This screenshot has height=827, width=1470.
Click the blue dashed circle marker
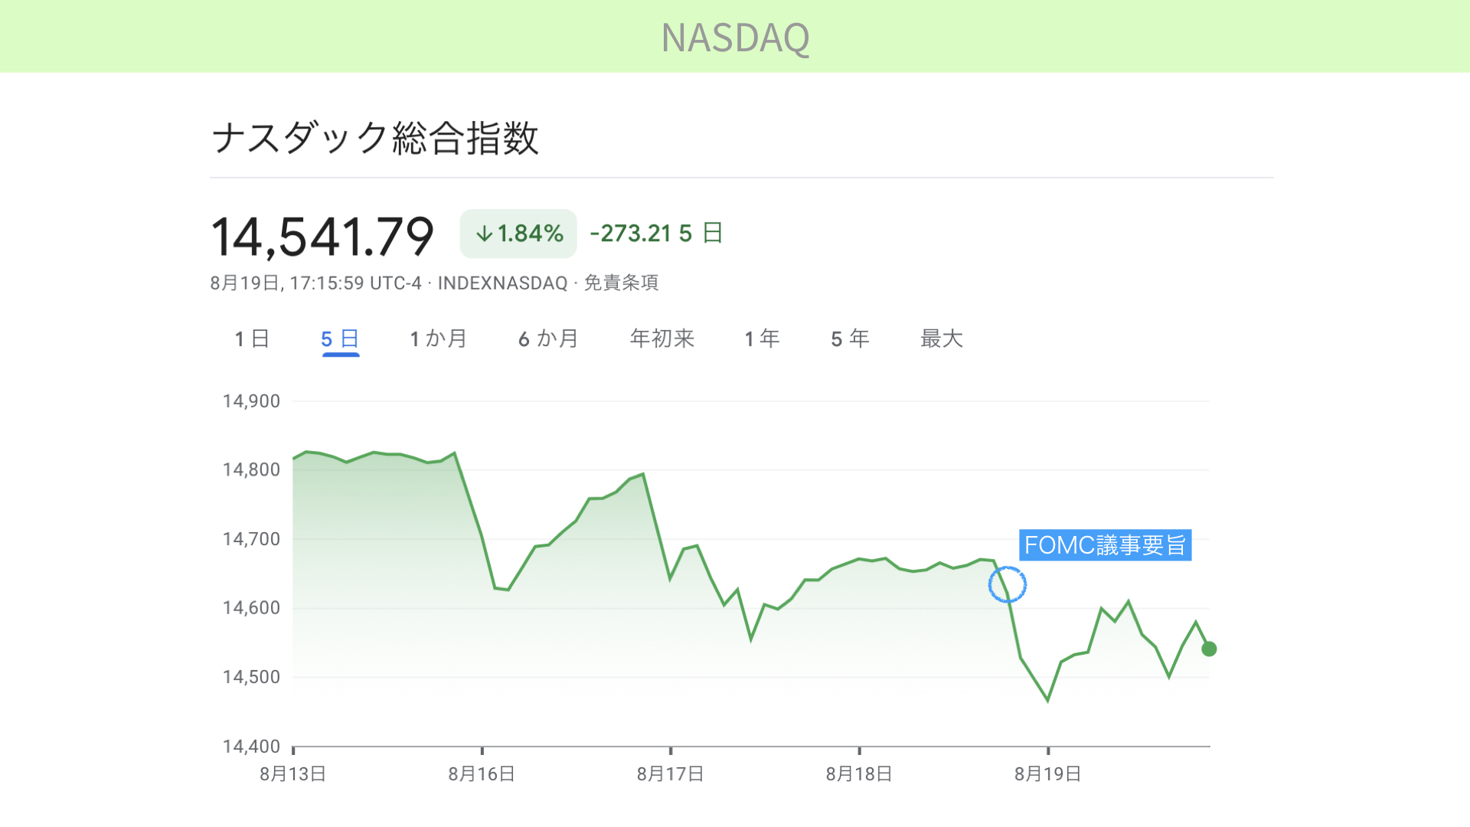1007,585
